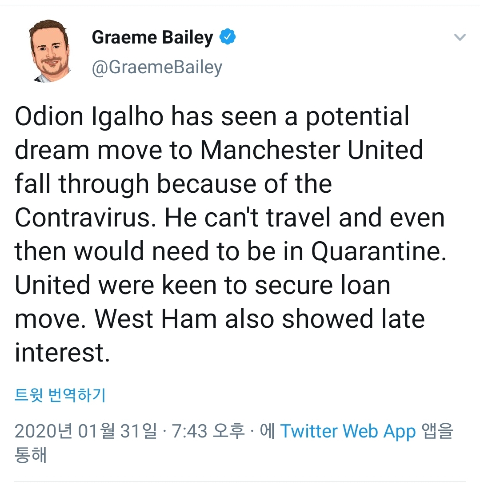The image size is (480, 485).
Task: Open the Twitter Web App source link
Action: pos(348,431)
